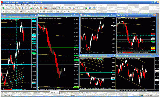
Task: Switch to the AUDUSD,H4 bottom tab
Action: coord(65,92)
